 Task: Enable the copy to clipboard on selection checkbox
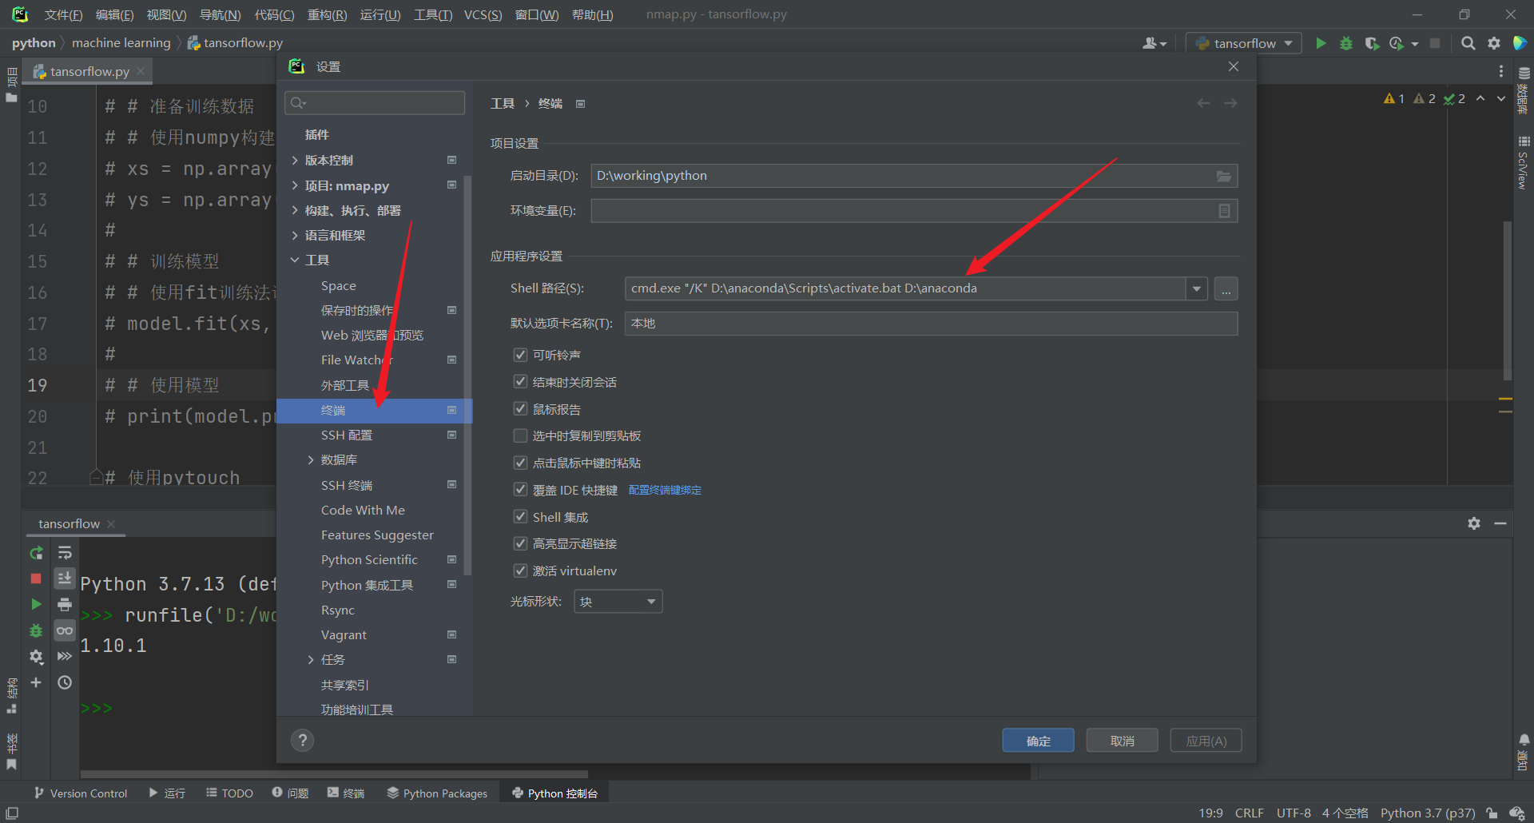click(x=520, y=435)
